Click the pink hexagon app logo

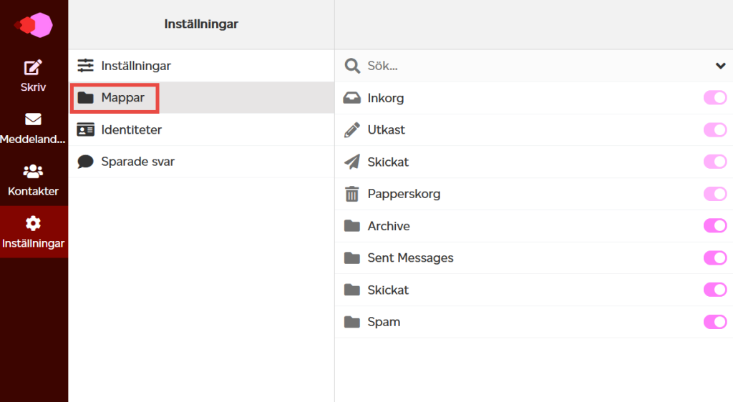click(x=34, y=25)
